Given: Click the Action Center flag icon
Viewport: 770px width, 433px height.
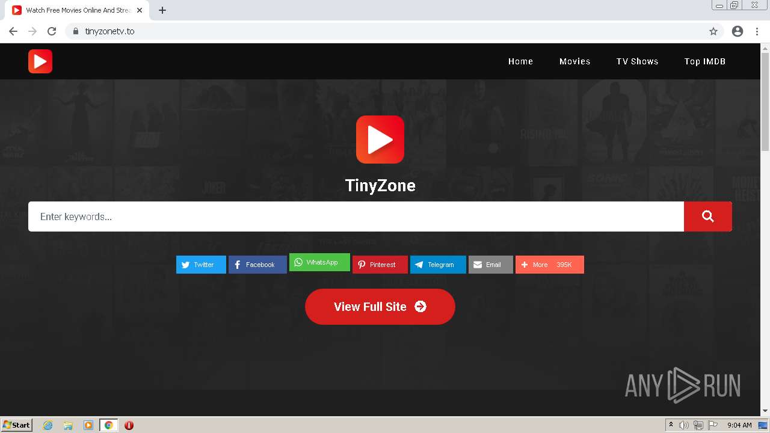Looking at the screenshot, I should click(x=713, y=425).
